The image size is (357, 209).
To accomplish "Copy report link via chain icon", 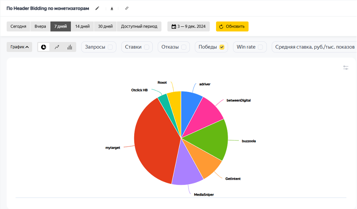I will tap(127, 8).
